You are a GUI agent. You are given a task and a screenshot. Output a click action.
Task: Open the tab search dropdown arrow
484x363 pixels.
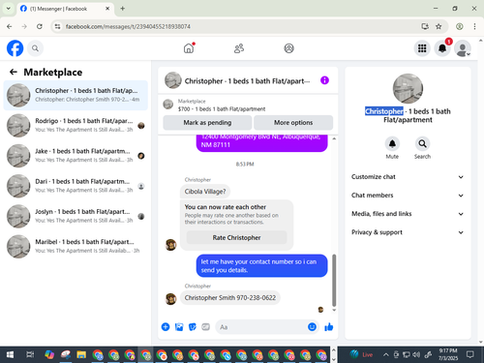[9, 9]
